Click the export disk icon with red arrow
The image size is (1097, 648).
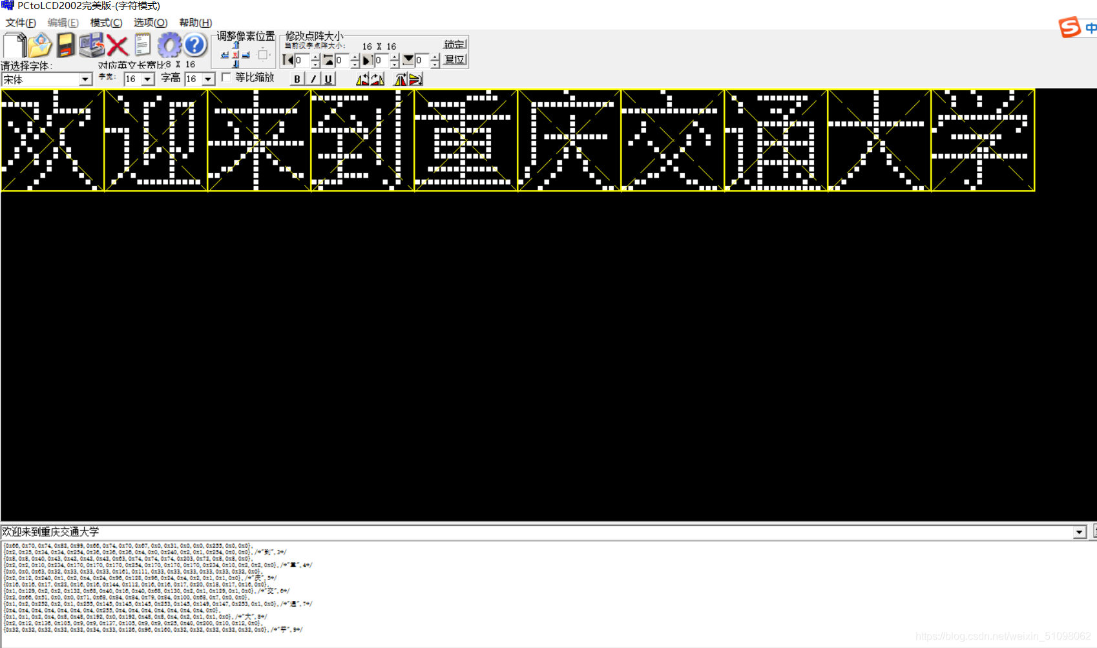(x=92, y=45)
